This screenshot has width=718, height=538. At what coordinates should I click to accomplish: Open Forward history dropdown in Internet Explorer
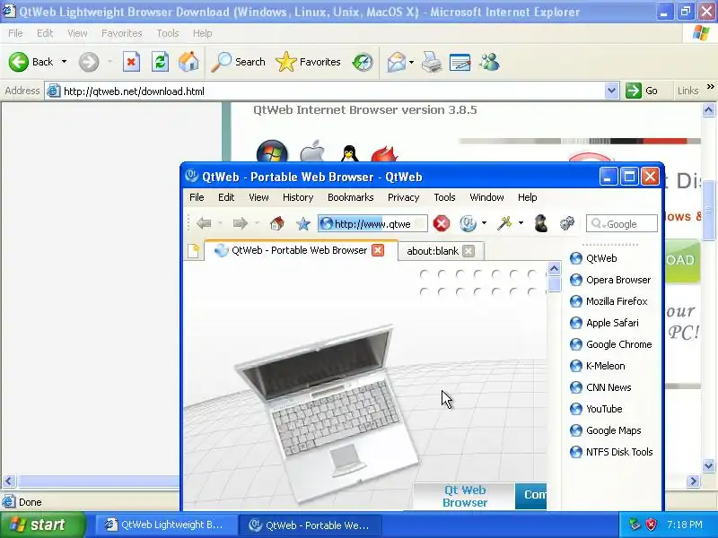point(109,62)
